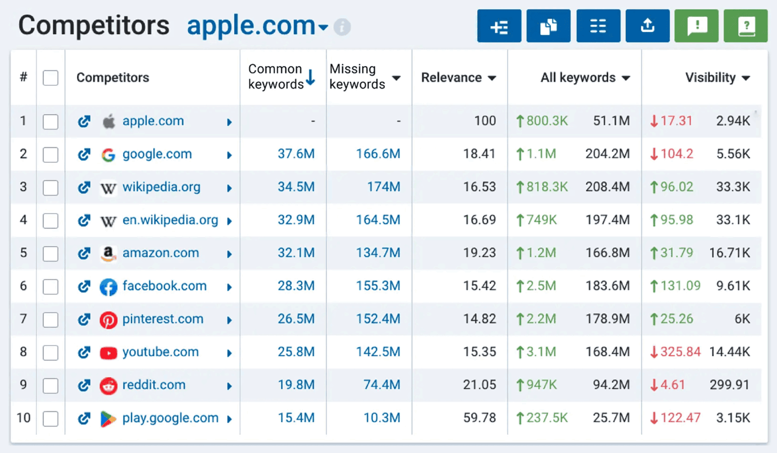Open the column settings toolbar icon
This screenshot has width=777, height=453.
[598, 26]
